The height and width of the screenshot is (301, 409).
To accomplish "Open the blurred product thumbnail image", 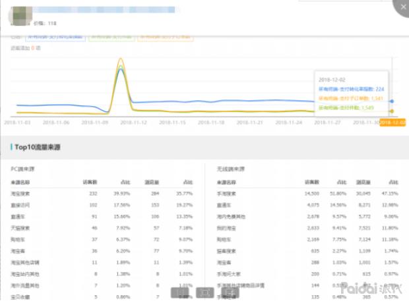I will point(20,16).
